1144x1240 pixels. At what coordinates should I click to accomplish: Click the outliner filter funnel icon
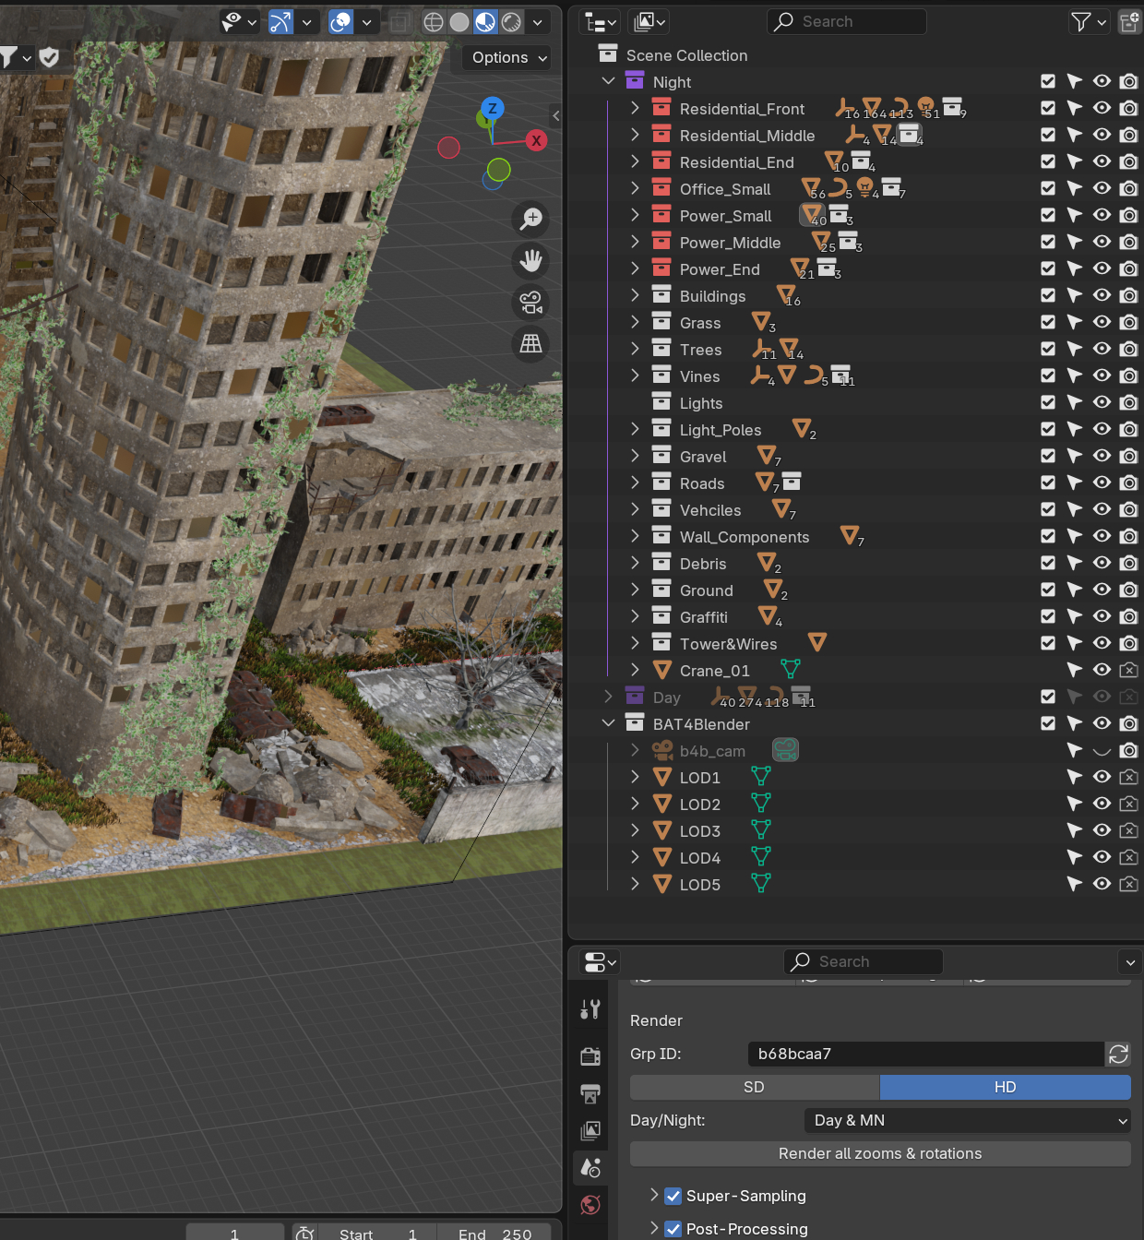pyautogui.click(x=1080, y=22)
